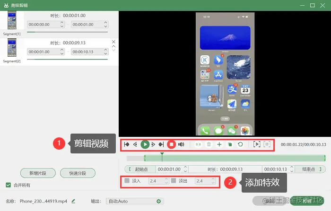The width and height of the screenshot is (331, 211).
Task: Step back one frame
Action: point(135,144)
